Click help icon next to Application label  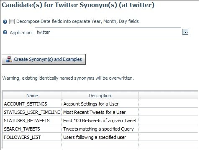5,32
